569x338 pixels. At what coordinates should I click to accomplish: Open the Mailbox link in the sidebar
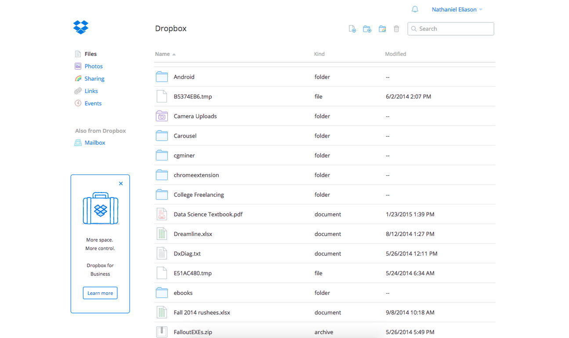(95, 143)
